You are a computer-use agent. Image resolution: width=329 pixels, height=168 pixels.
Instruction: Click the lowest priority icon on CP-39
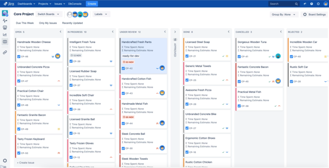point(111,61)
